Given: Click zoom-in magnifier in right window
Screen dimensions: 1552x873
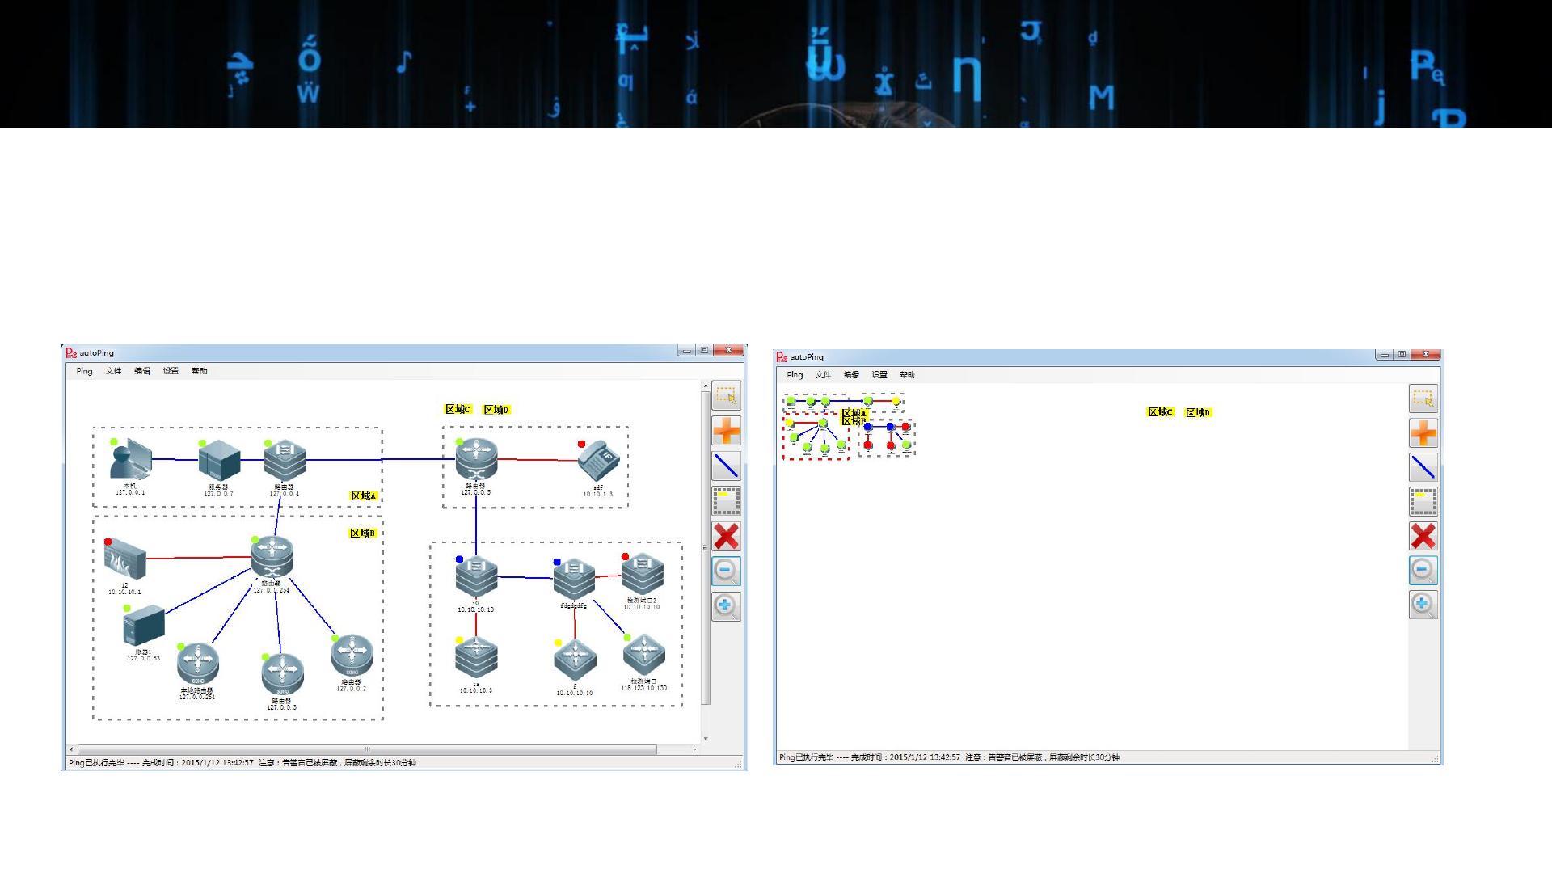Looking at the screenshot, I should (x=1423, y=605).
